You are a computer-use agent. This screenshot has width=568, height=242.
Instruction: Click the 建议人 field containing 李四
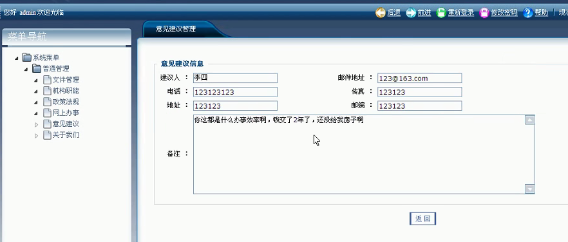pos(235,78)
